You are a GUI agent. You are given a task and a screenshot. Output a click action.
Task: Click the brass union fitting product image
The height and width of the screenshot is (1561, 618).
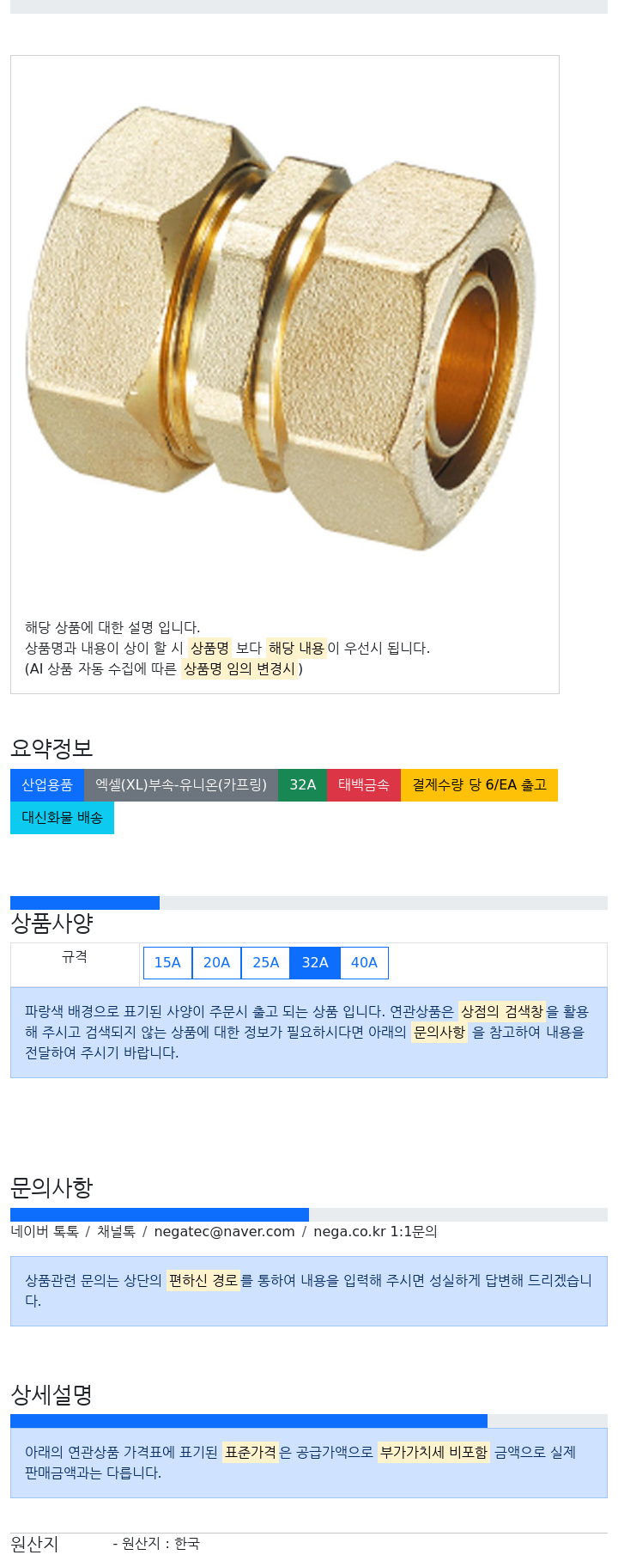tap(284, 329)
